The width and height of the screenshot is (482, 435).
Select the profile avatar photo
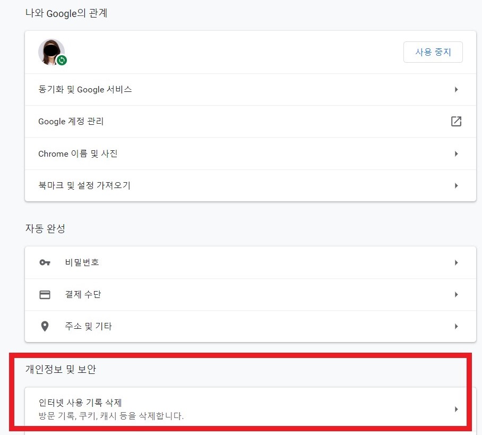(51, 52)
